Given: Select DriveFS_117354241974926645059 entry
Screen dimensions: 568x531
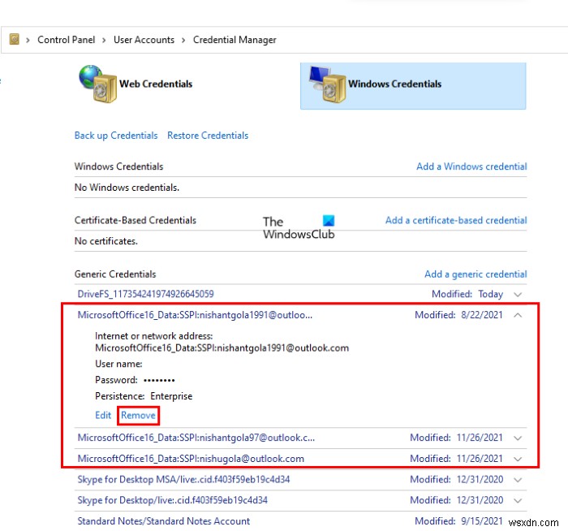Looking at the screenshot, I should click(x=145, y=294).
